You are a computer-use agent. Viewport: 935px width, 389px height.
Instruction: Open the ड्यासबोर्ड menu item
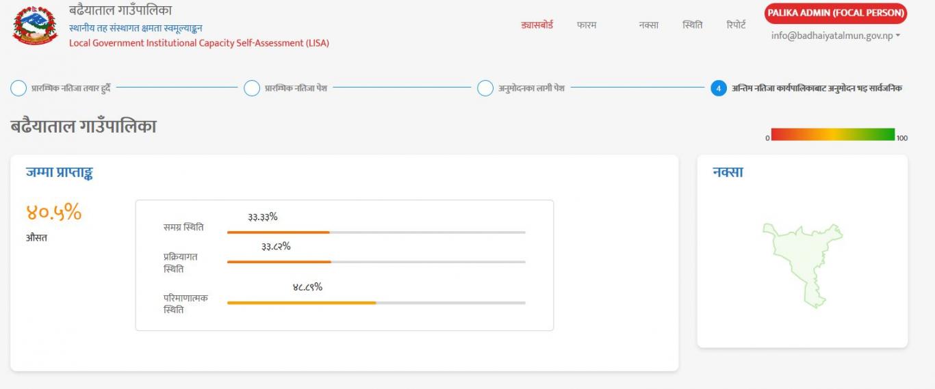coord(537,25)
